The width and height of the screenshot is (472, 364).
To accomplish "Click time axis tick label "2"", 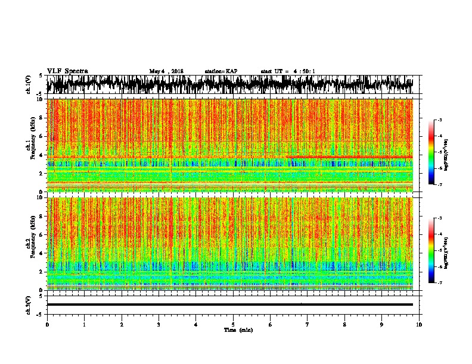I will pos(122,325).
